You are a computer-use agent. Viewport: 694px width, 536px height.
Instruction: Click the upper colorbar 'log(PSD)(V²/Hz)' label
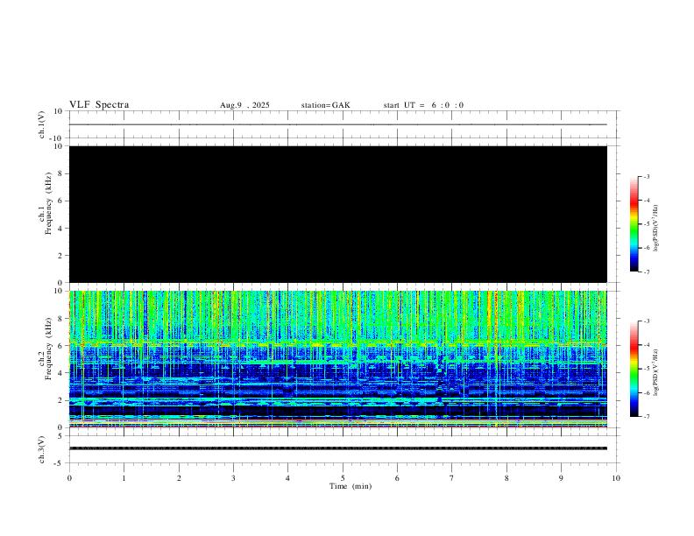pyautogui.click(x=655, y=228)
